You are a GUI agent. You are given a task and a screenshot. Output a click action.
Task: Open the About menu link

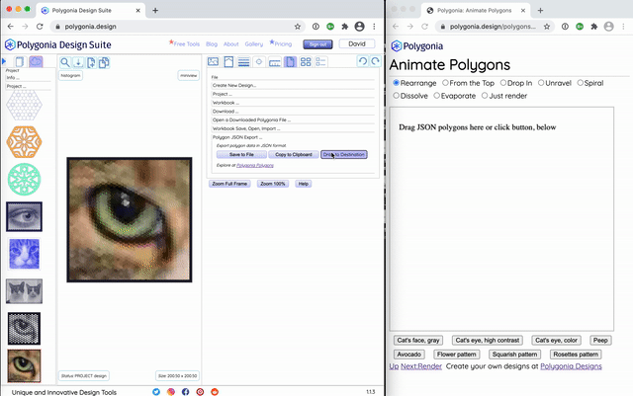click(230, 44)
